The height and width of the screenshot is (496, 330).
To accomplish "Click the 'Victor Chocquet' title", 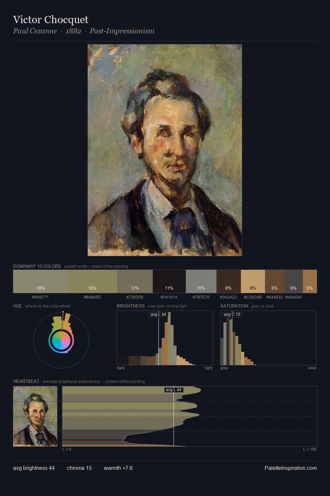I will (51, 20).
